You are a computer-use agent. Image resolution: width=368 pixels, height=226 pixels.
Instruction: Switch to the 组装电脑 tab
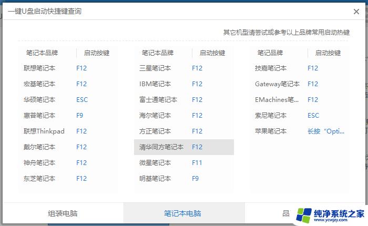point(63,213)
